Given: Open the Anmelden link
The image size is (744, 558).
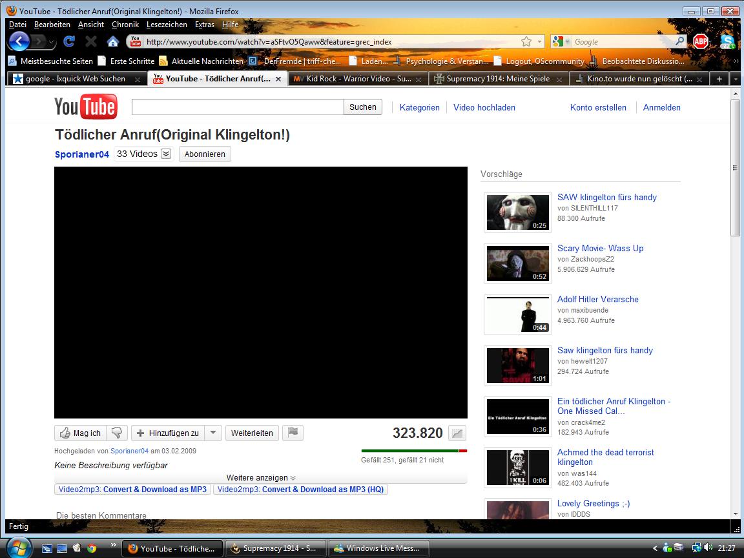Looking at the screenshot, I should 661,107.
